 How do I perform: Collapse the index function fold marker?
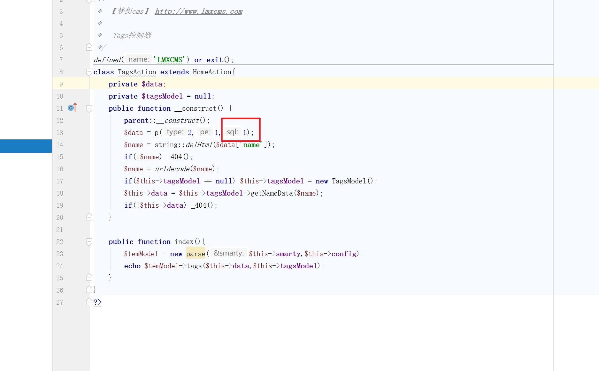click(x=89, y=242)
